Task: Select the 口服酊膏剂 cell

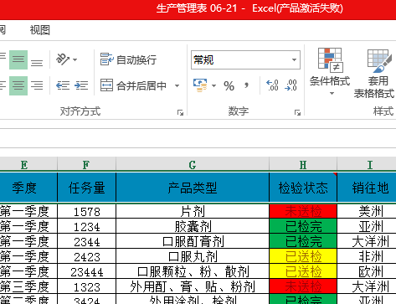Action: coord(193,241)
